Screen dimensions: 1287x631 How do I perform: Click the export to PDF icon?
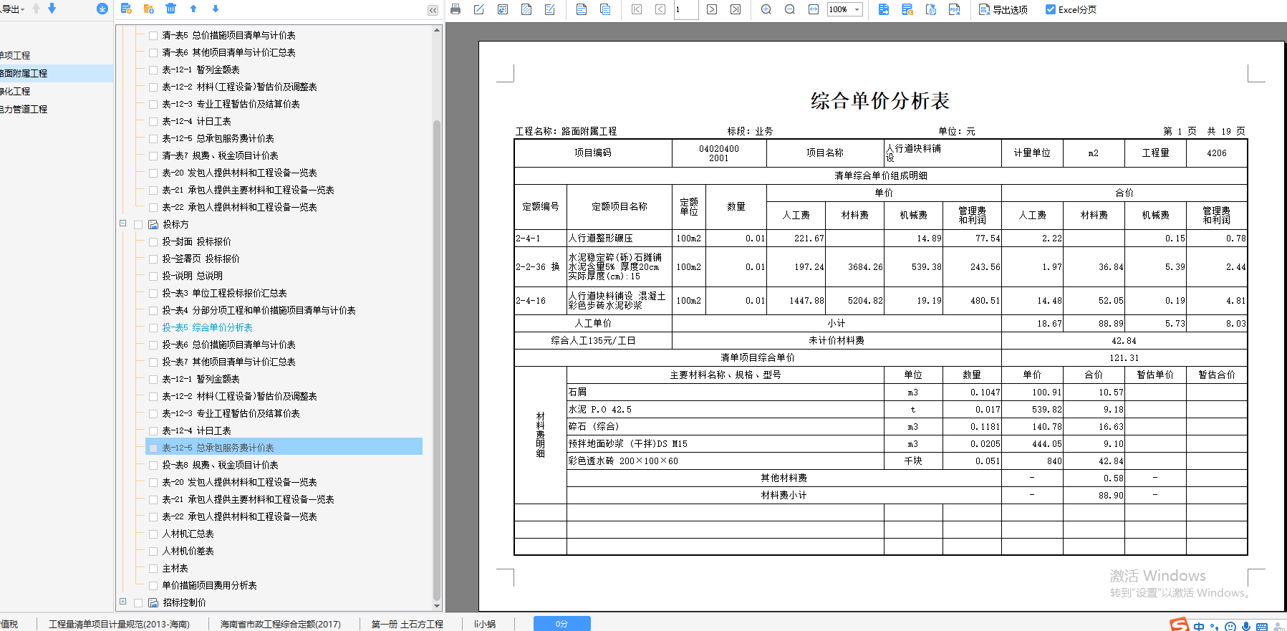coord(954,9)
